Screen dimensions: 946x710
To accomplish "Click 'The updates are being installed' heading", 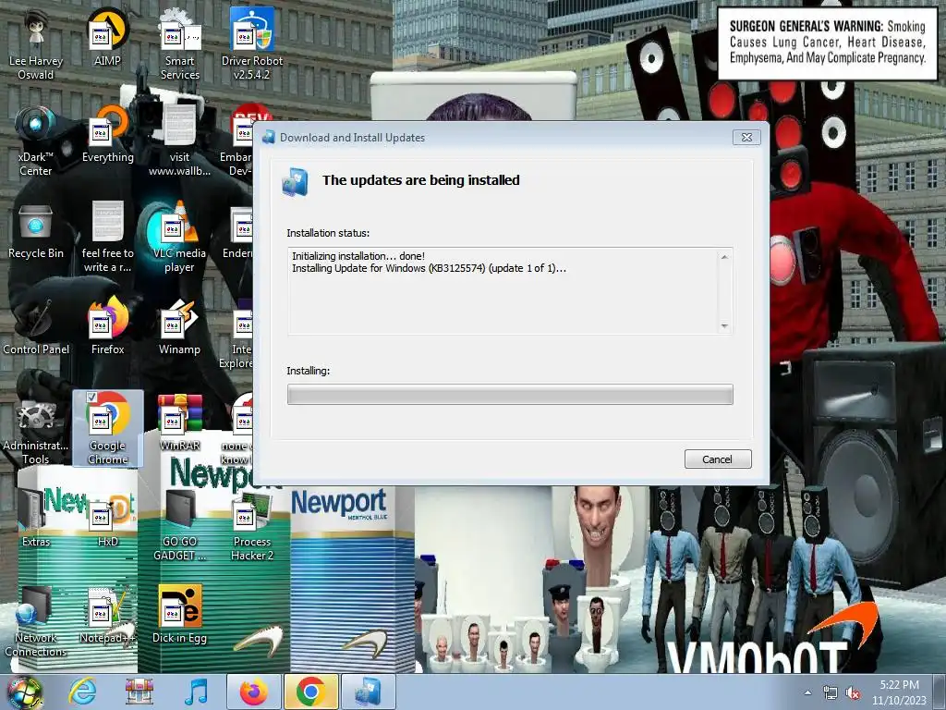I will [420, 180].
